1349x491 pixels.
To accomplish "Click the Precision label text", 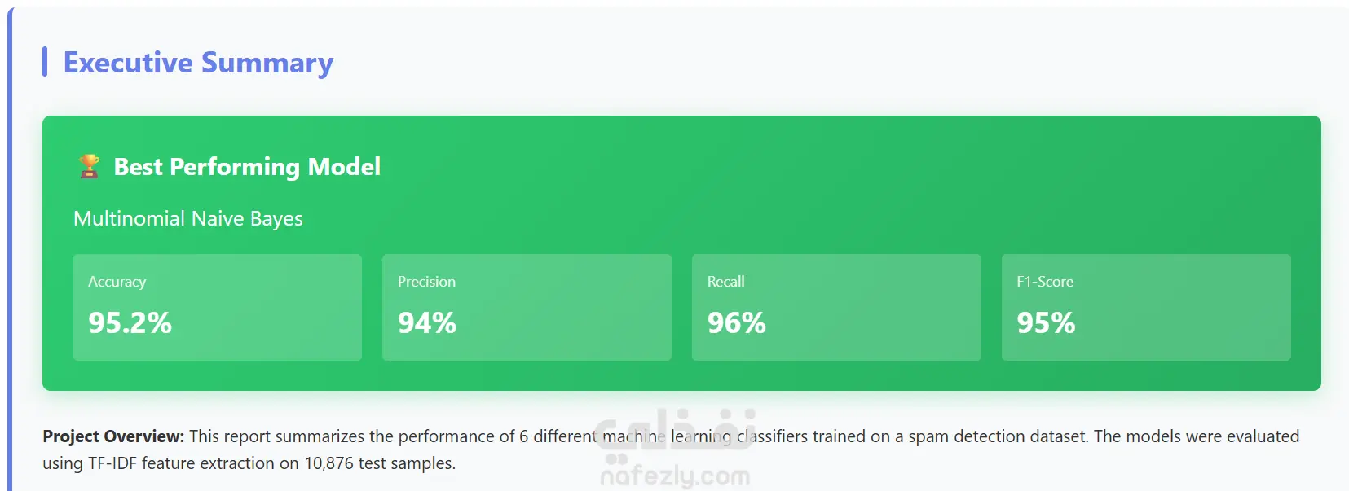I will pos(426,282).
